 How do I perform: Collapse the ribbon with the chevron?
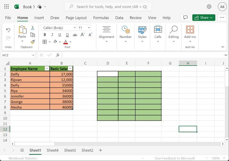(223, 47)
